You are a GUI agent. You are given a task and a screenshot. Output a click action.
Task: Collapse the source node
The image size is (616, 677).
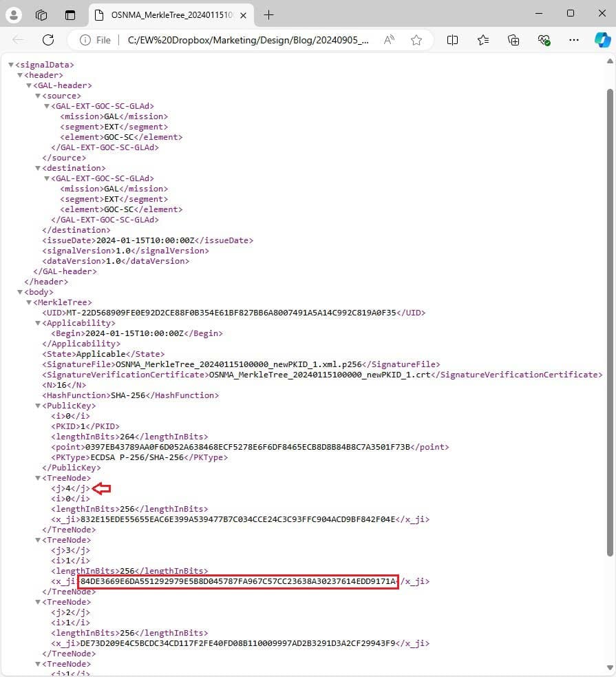(38, 96)
